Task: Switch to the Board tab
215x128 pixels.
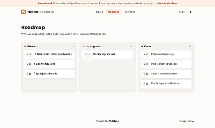Action: [x=99, y=12]
